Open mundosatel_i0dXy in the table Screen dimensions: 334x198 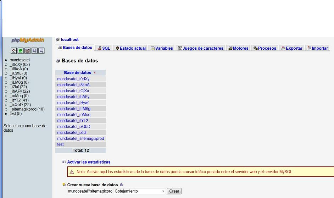[73, 79]
